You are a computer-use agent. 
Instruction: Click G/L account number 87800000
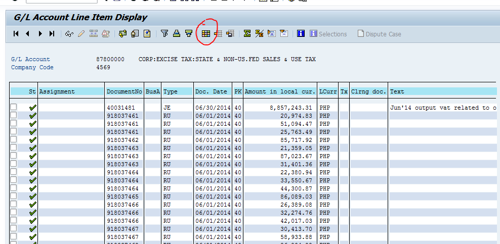point(110,59)
